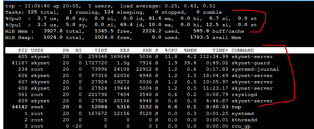This screenshot has width=314, height=129.
Task: Click the RES column header
Action: 125,50
